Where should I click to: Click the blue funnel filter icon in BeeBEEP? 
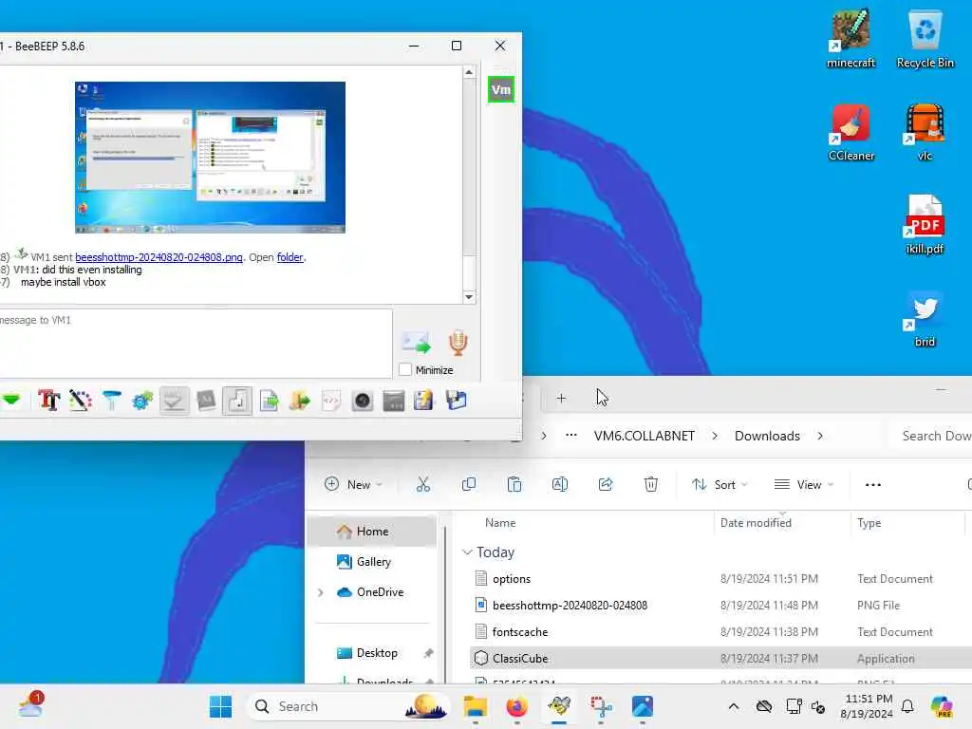pos(112,401)
